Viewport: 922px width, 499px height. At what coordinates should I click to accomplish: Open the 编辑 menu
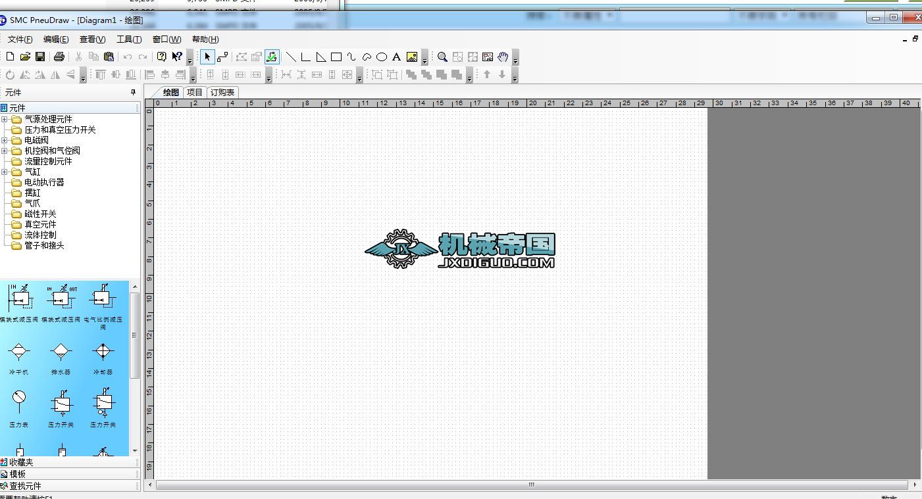coord(56,39)
